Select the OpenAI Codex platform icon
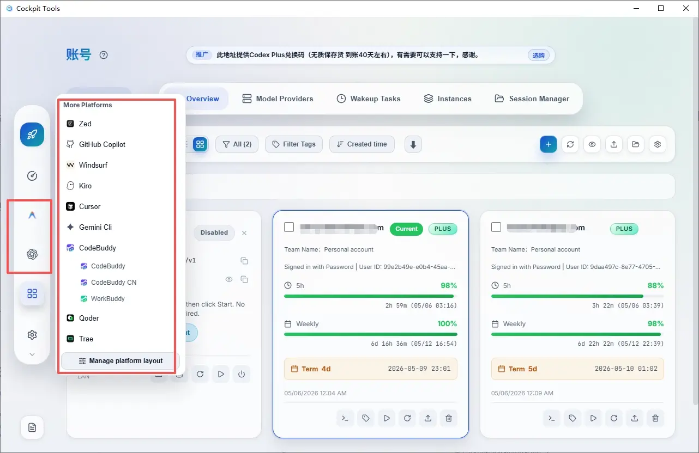699x453 pixels. point(32,254)
